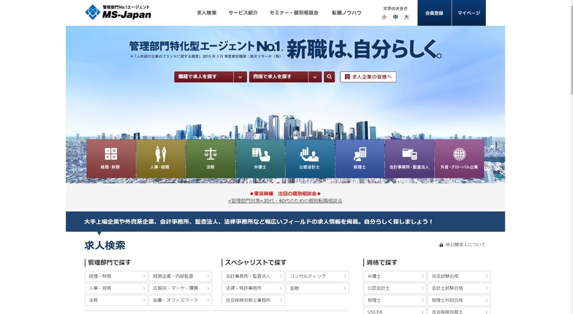Screen dimensions: 573x314
Task: Open the 求人検索 menu item
Action: tap(207, 13)
